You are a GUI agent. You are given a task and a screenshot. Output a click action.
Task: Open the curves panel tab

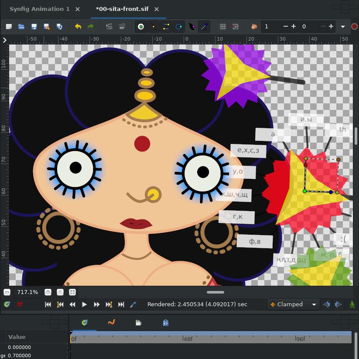click(111, 323)
